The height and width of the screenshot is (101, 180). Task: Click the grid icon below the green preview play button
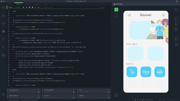[x=116, y=15]
